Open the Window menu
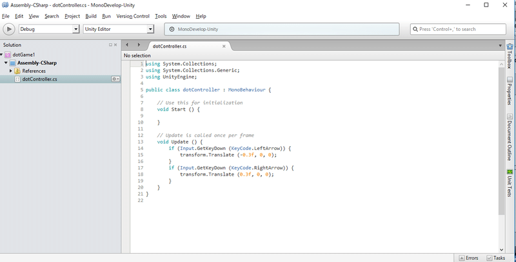This screenshot has height=262, width=516. pyautogui.click(x=181, y=16)
